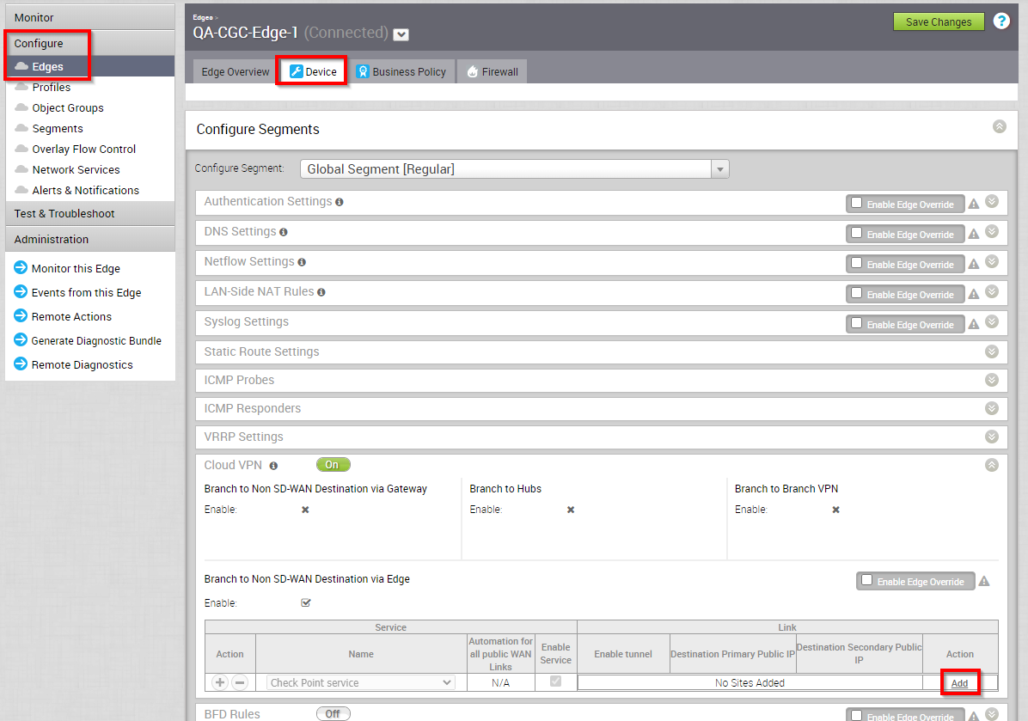Open the Administration menu section
This screenshot has width=1028, height=721.
[90, 239]
